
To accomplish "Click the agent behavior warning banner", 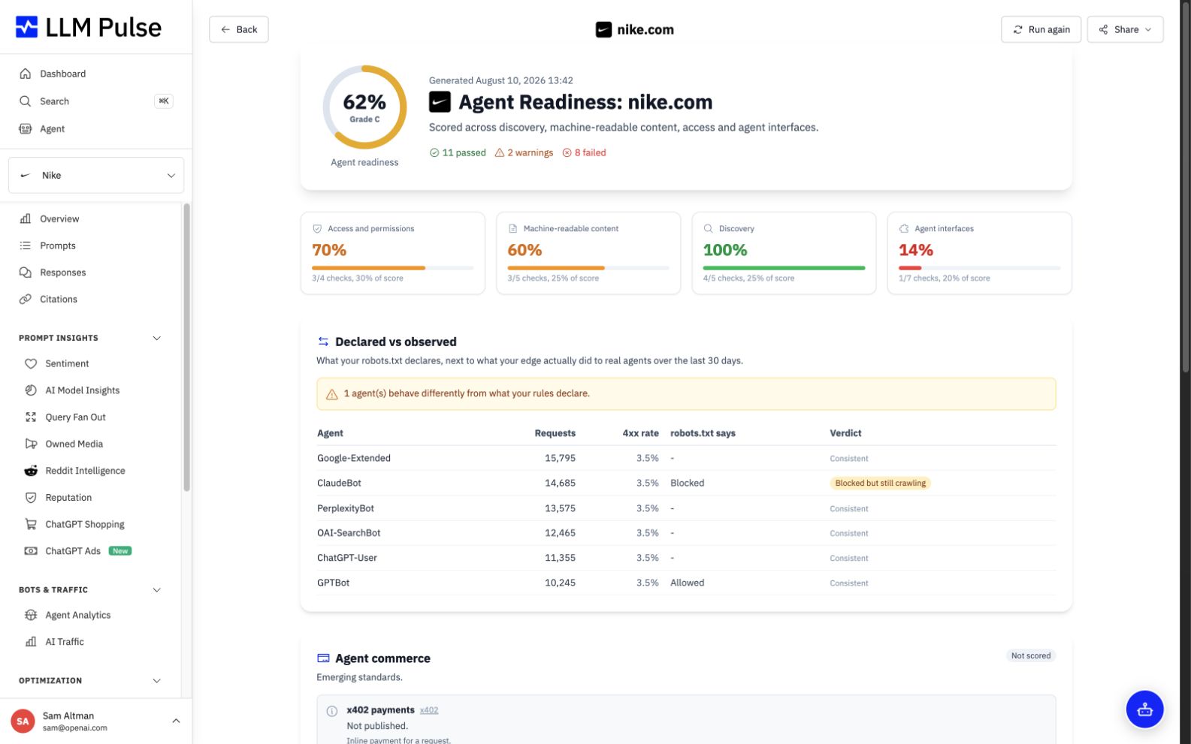I will [686, 394].
